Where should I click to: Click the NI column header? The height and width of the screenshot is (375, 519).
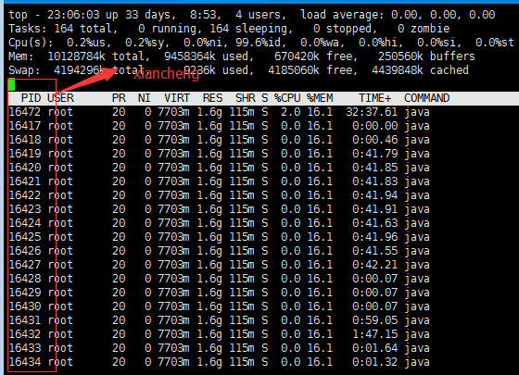pos(145,98)
